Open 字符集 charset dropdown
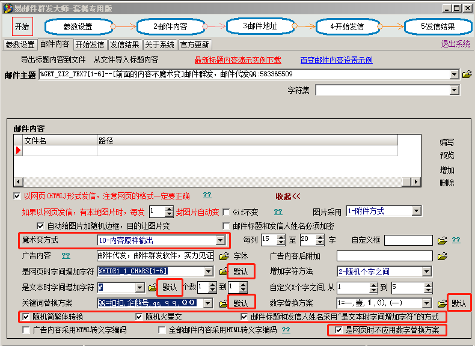This screenshot has width=475, height=346. tap(454, 90)
